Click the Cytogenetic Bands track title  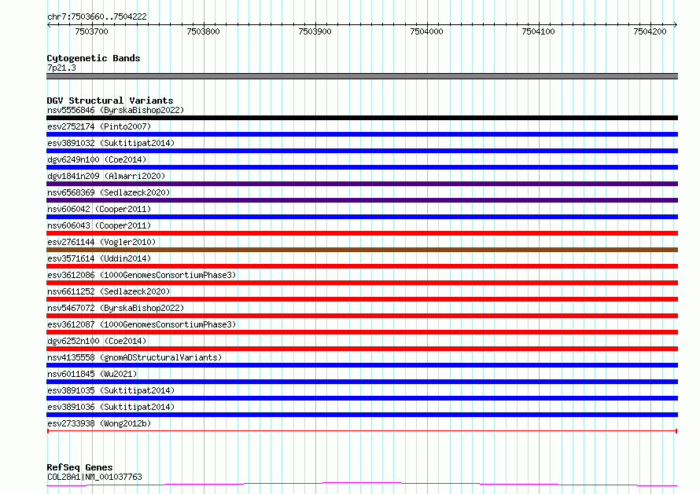click(93, 58)
